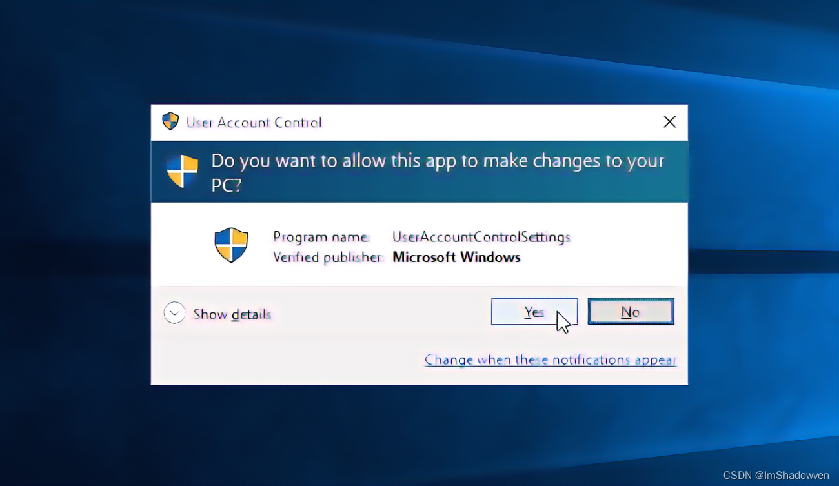Click the shield icon in the dialog title bar

[170, 121]
